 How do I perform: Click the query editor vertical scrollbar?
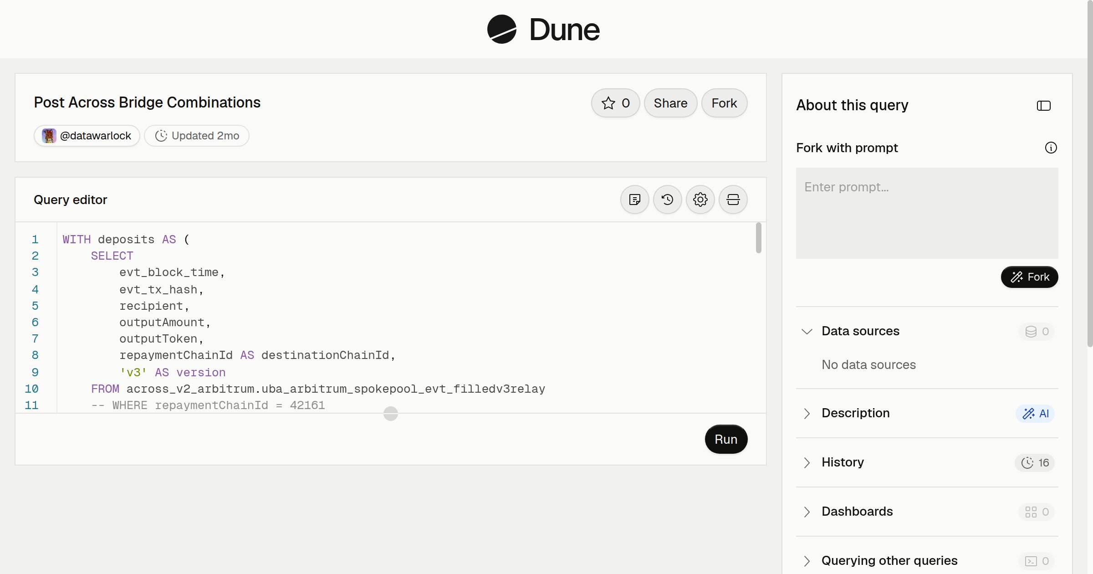(758, 237)
